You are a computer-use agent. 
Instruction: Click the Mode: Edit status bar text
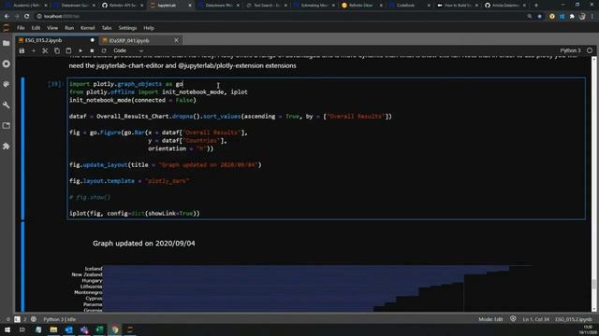coord(490,319)
